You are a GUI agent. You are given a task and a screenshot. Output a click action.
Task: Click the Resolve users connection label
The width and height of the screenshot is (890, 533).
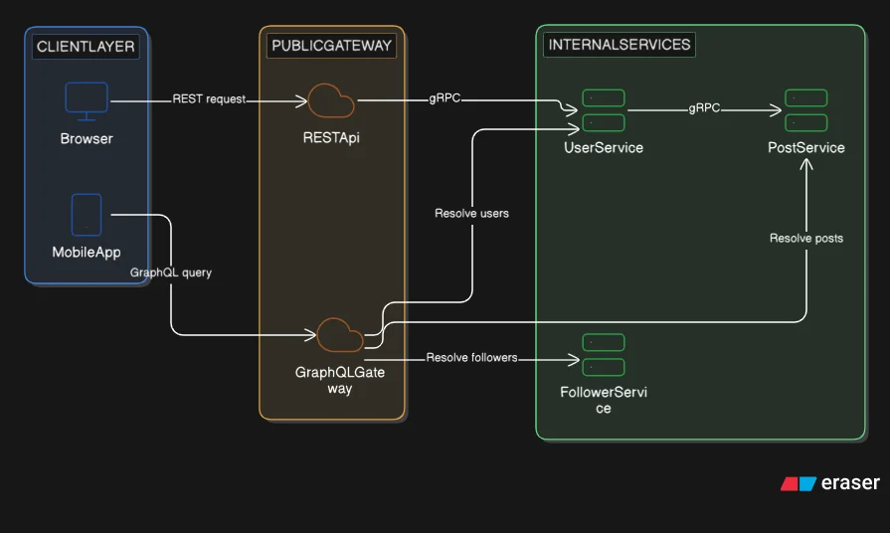pyautogui.click(x=471, y=214)
